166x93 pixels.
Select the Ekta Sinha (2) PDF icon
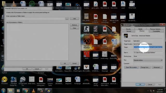coord(105,5)
